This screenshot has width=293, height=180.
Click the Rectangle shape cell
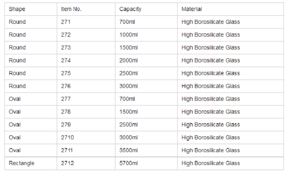[22, 164]
